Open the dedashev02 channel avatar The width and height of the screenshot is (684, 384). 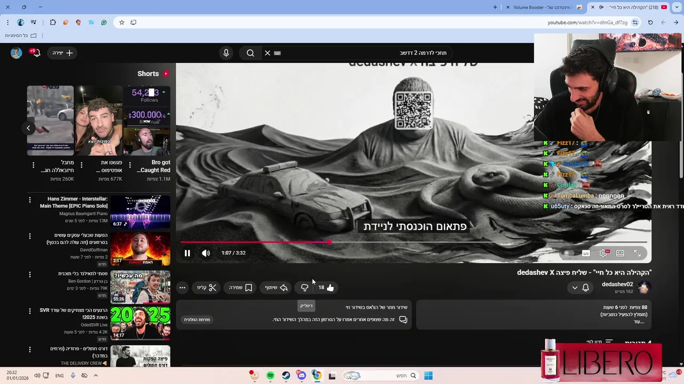[644, 287]
